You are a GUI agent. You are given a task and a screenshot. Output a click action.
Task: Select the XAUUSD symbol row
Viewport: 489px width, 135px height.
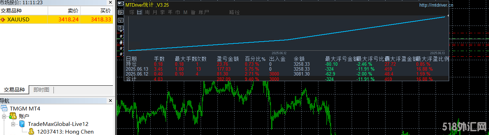tap(57, 20)
